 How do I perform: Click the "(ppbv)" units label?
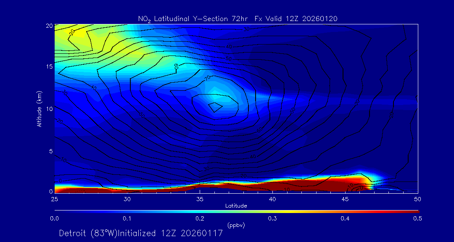[x=236, y=225]
